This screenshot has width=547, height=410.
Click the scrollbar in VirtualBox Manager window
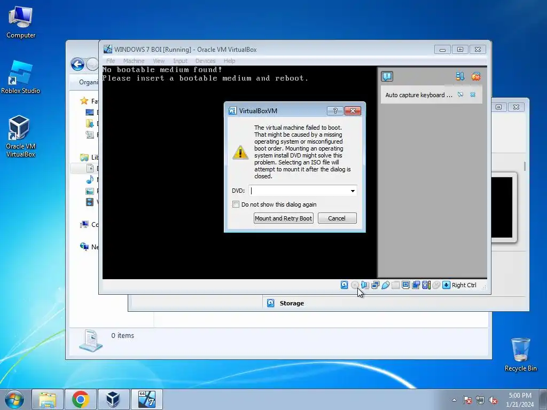coord(525,167)
